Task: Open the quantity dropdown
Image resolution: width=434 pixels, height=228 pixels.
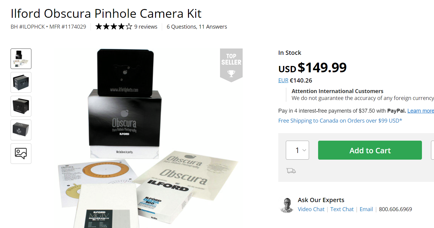Action: point(297,150)
